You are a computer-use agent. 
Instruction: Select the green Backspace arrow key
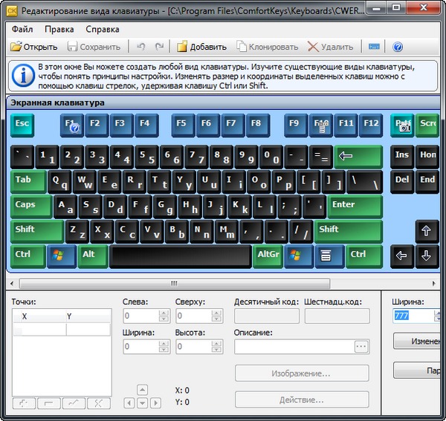358,157
